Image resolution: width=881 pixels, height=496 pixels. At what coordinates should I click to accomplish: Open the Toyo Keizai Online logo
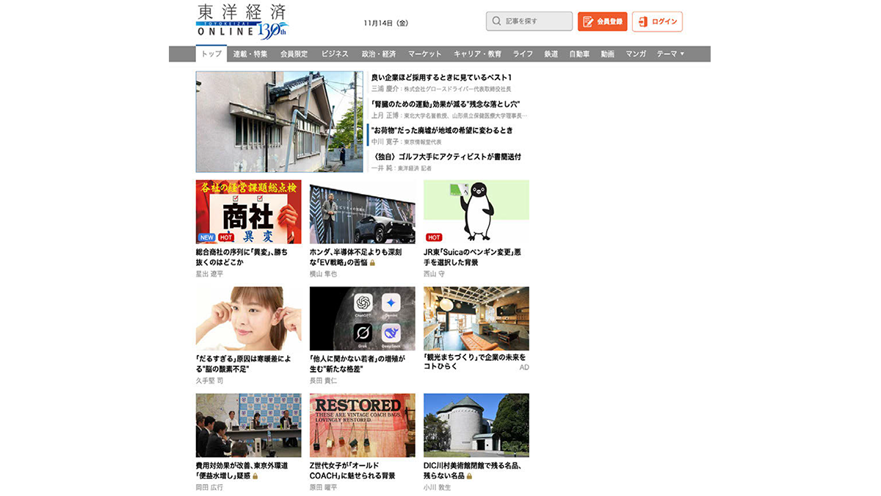(242, 22)
